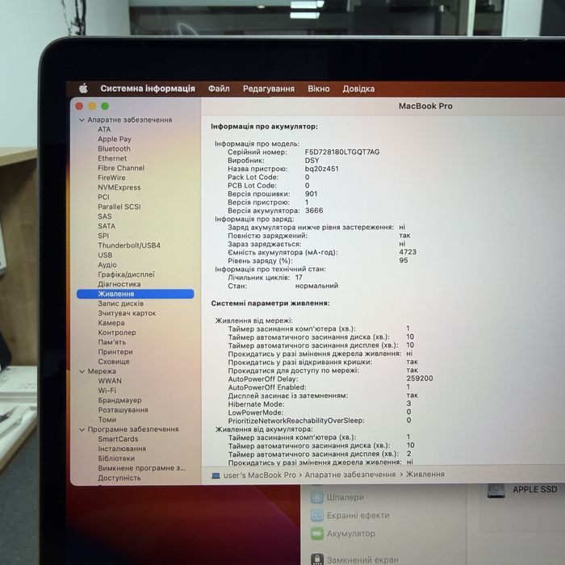Select Ethernet in the sidebar
This screenshot has width=565, height=565.
pyautogui.click(x=112, y=158)
